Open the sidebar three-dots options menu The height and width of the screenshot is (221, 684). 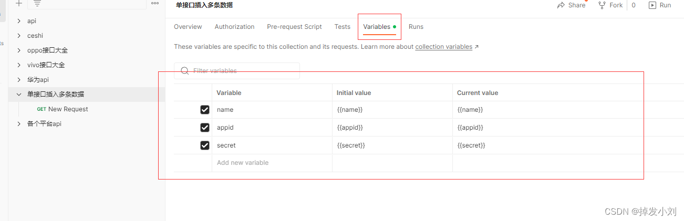pos(155,3)
